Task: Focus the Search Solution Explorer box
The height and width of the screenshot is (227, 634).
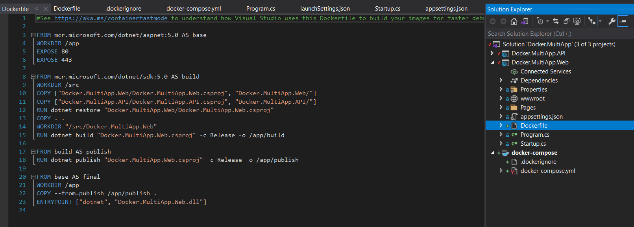Action: pos(560,34)
